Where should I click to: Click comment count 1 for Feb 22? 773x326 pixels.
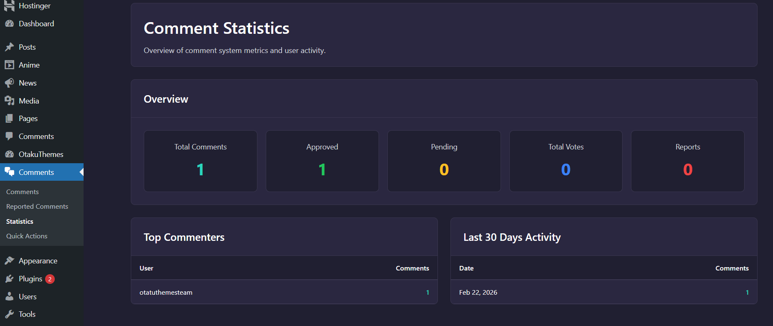click(747, 293)
